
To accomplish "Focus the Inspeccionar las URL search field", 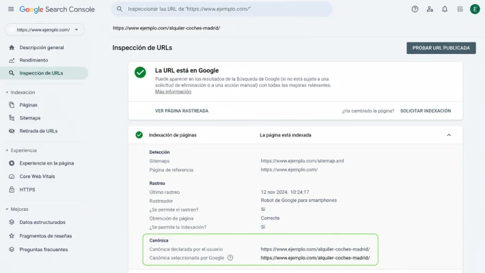I will click(222, 9).
